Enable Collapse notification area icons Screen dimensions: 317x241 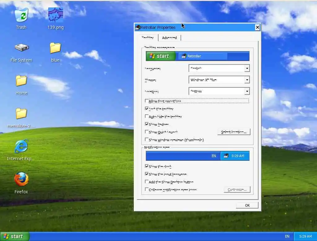pos(147,190)
